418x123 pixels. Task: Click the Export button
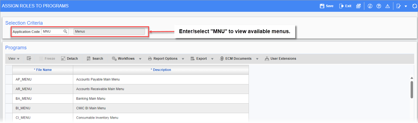[198, 59]
